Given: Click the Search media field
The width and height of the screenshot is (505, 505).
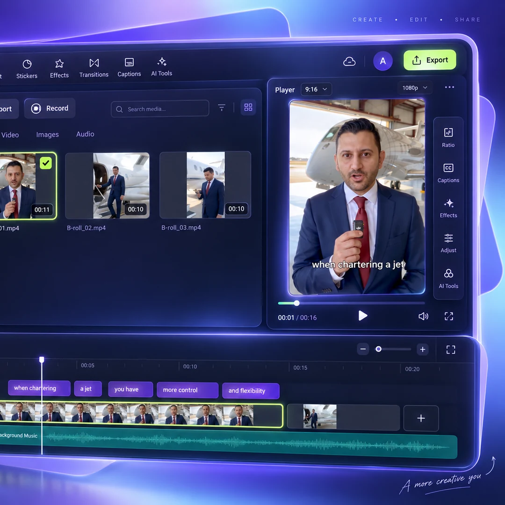Looking at the screenshot, I should (x=160, y=109).
